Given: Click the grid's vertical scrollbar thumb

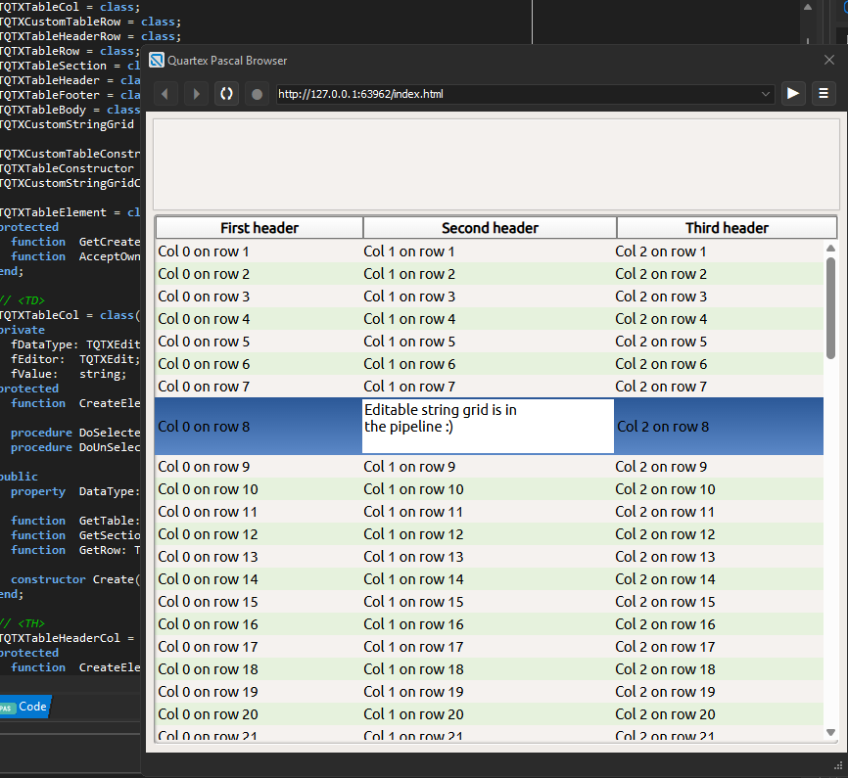Looking at the screenshot, I should (830, 306).
